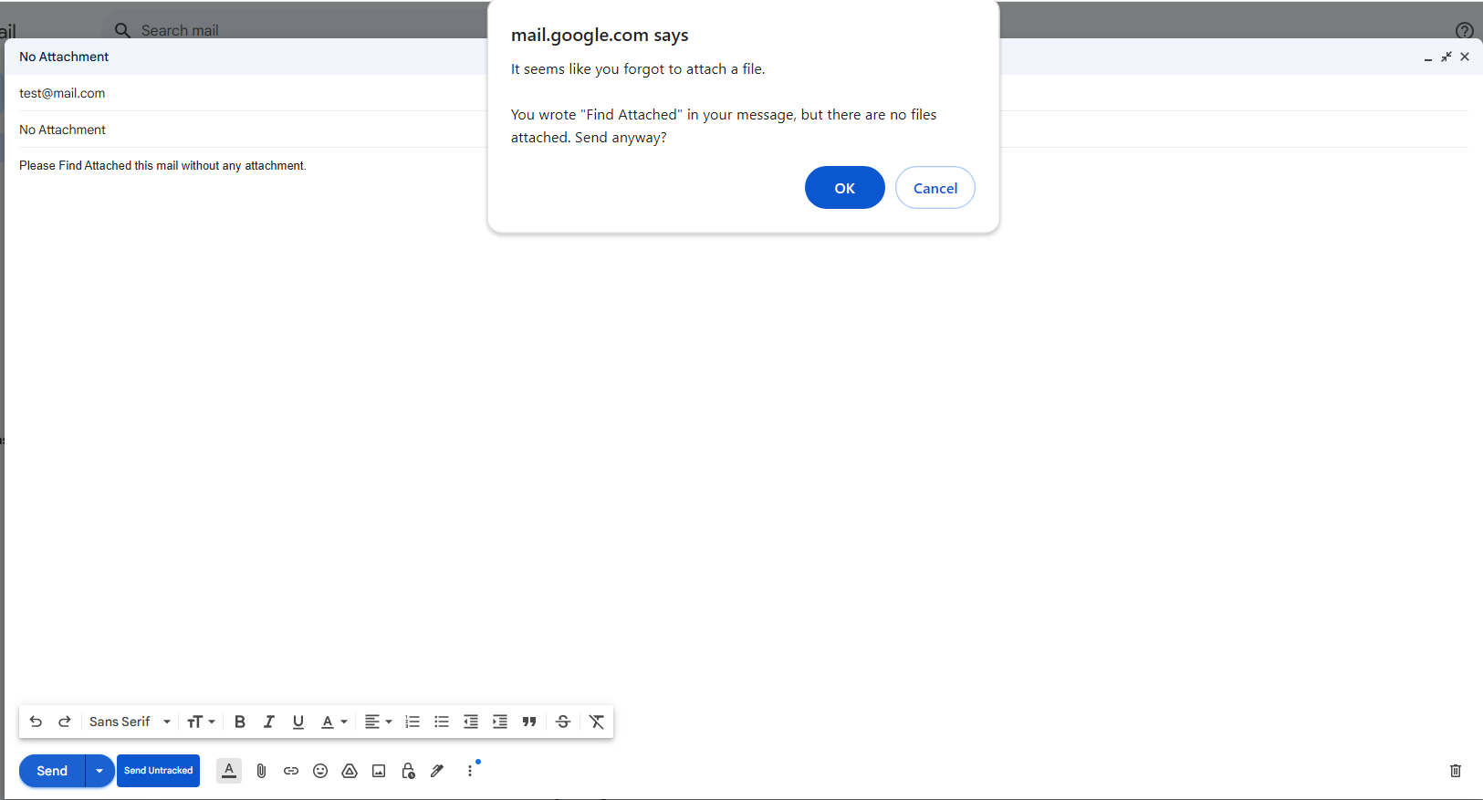Open the text size dropdown
Viewport: 1483px width, 800px height.
(x=201, y=722)
